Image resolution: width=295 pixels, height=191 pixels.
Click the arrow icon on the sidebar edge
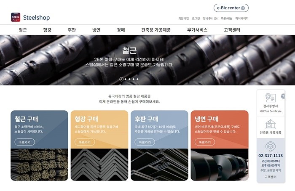pos(283,96)
